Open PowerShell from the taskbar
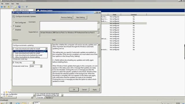The image size is (185, 104). point(18,103)
